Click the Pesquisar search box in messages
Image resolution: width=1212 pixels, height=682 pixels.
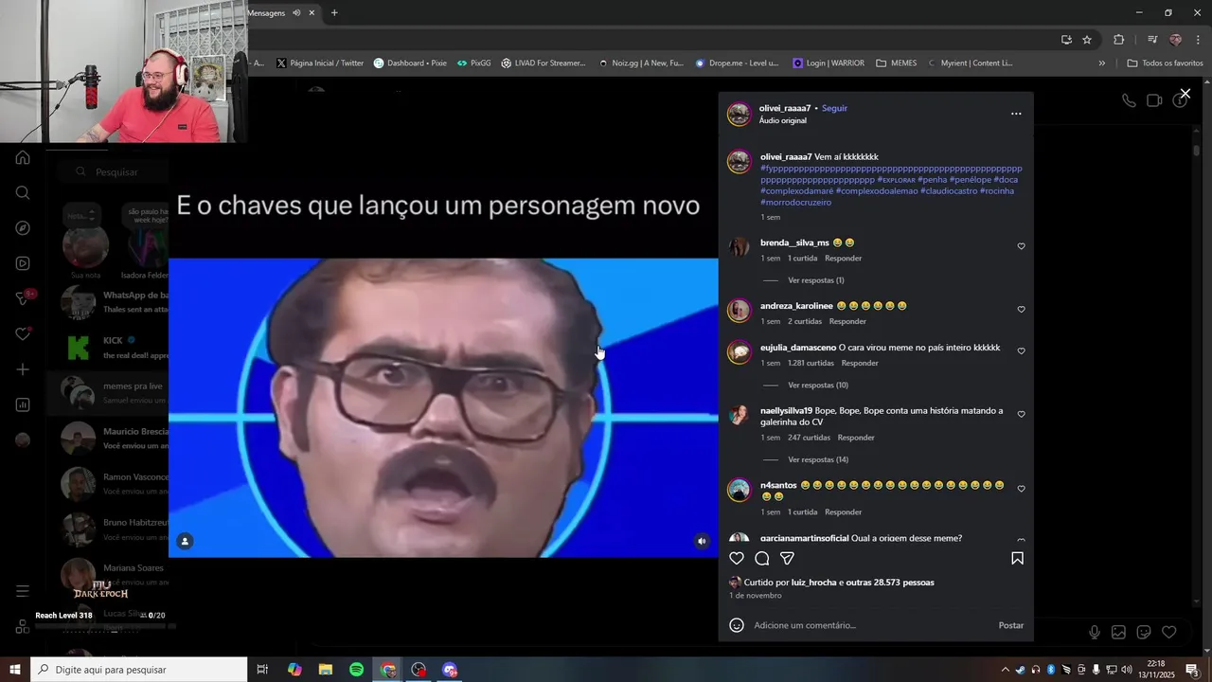coord(114,171)
